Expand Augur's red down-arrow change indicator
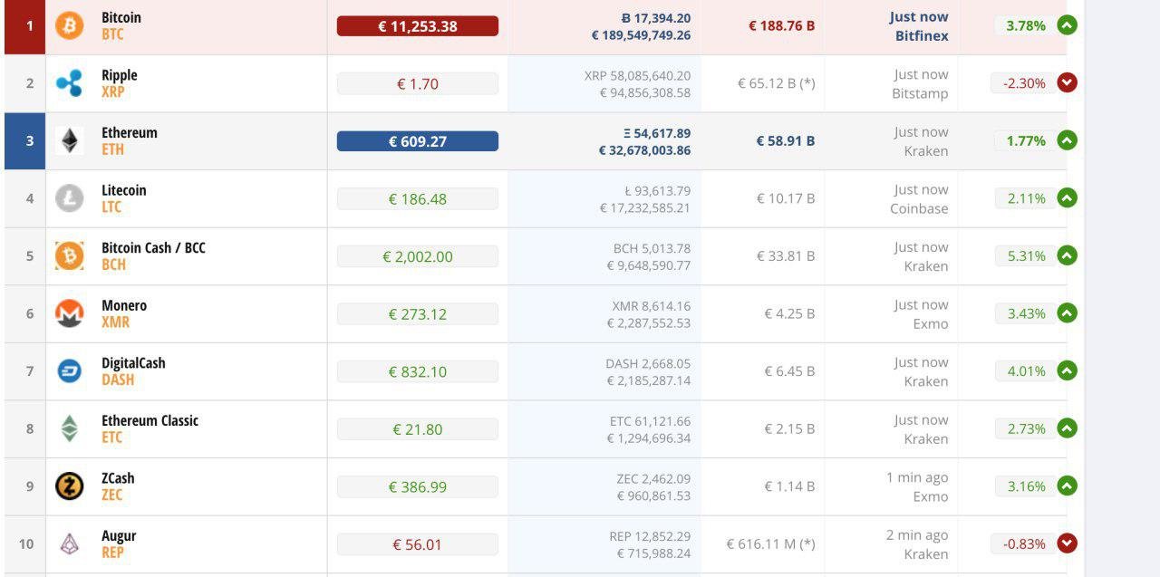The width and height of the screenshot is (1160, 577). 1068,543
